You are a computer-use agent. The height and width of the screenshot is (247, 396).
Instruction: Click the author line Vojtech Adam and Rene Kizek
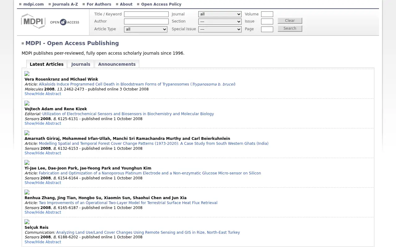coord(56,109)
